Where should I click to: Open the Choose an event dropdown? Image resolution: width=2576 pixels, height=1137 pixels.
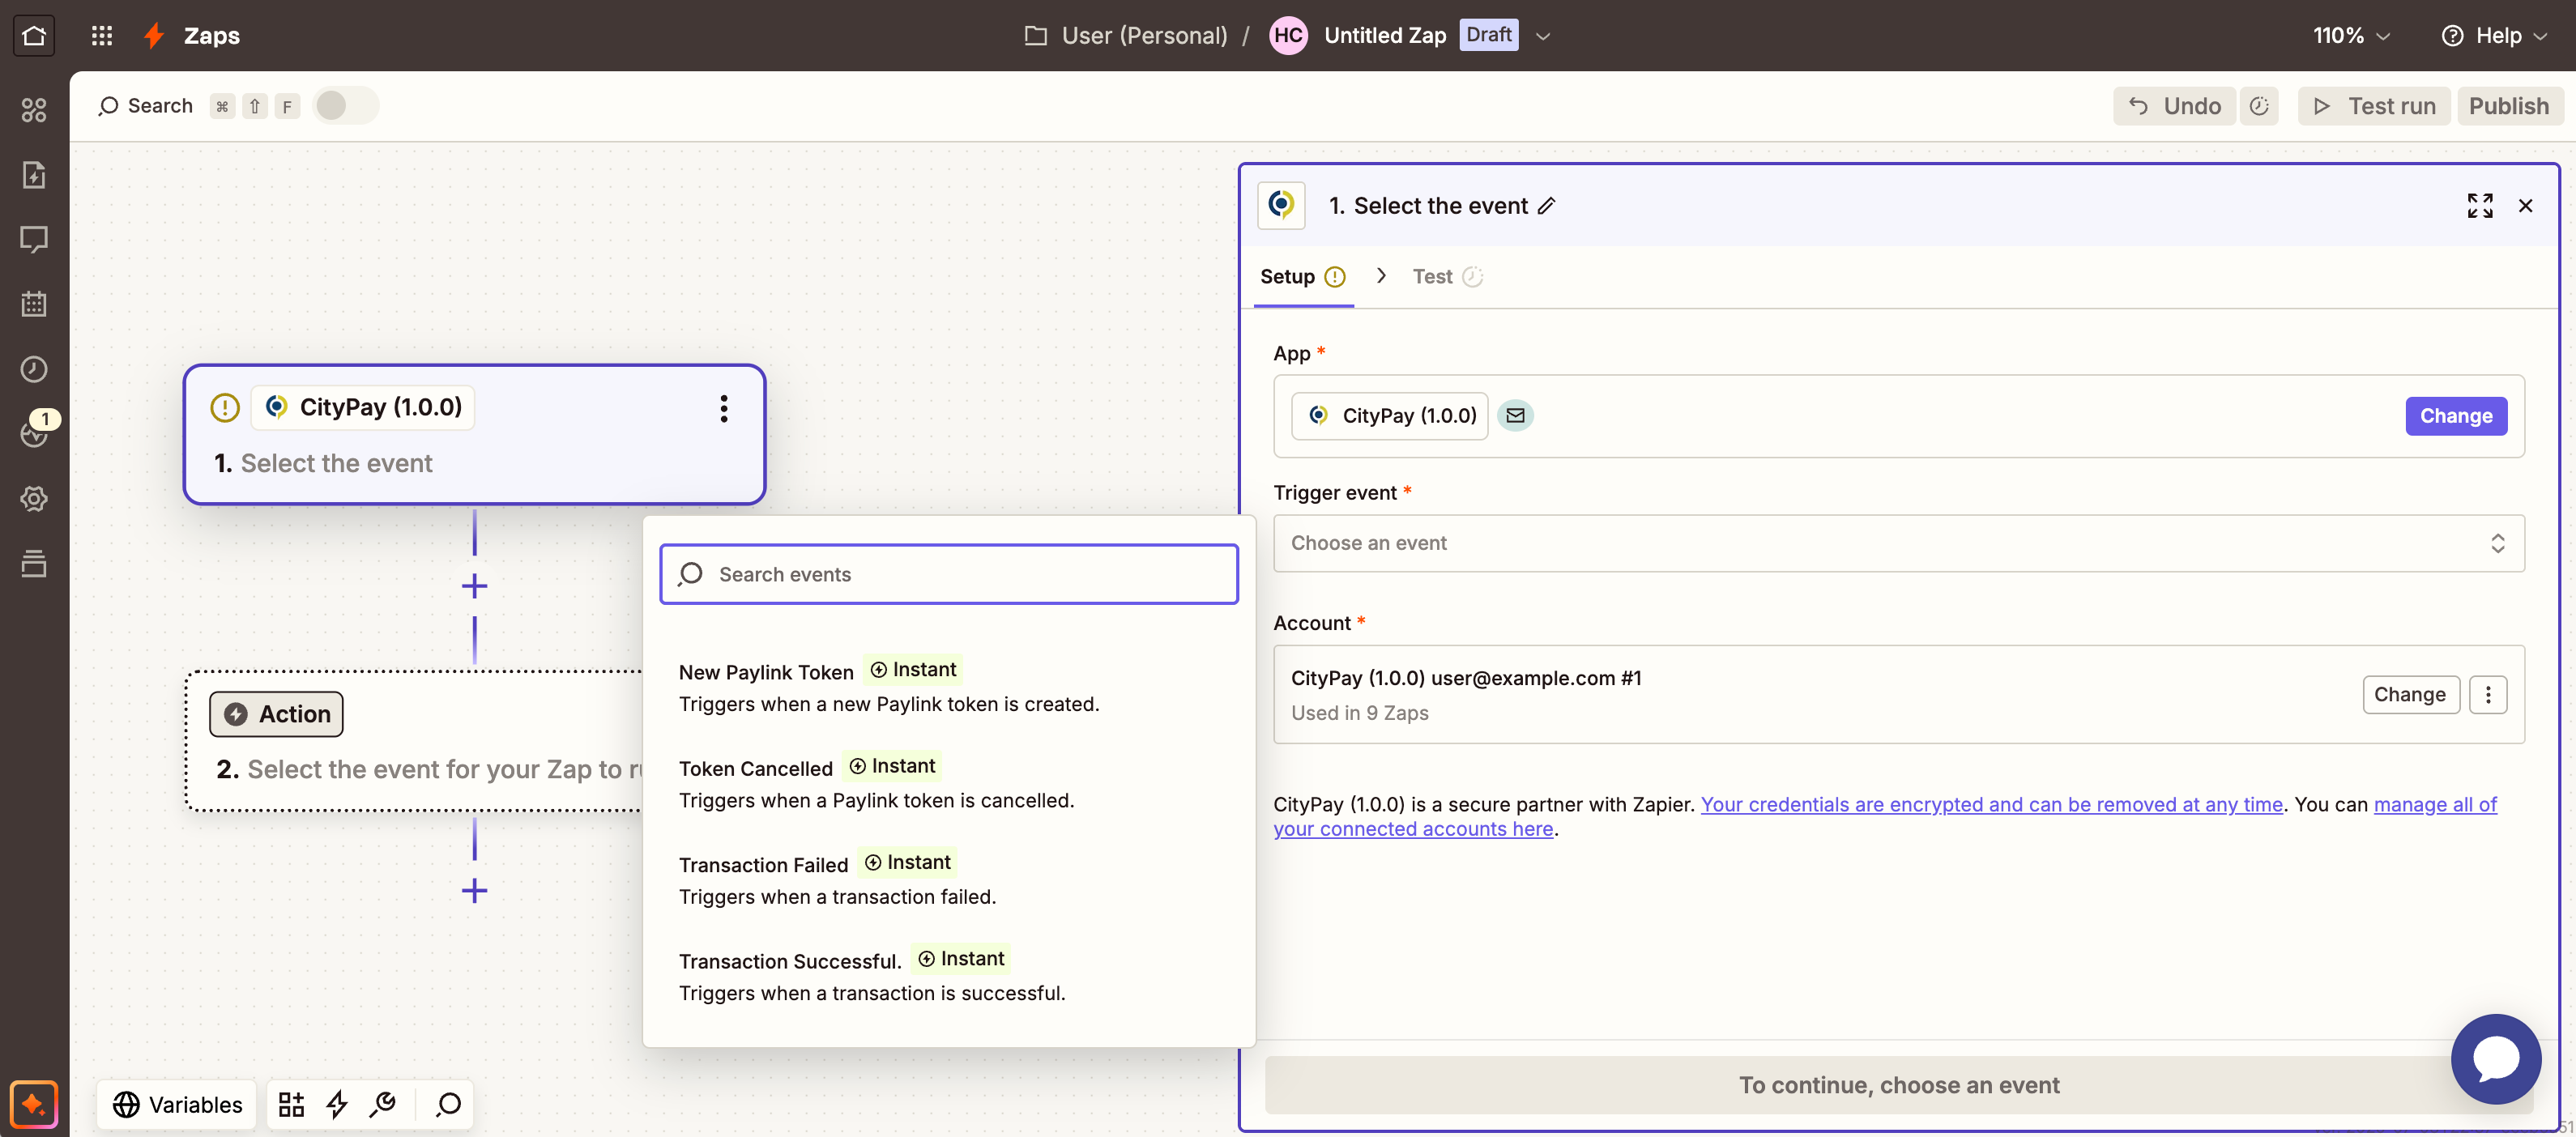1898,543
